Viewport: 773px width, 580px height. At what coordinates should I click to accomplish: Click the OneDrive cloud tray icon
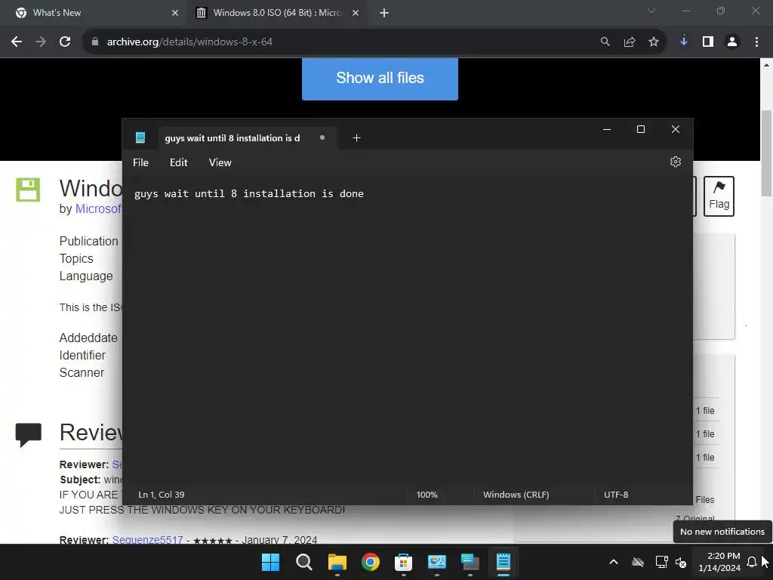click(x=638, y=562)
